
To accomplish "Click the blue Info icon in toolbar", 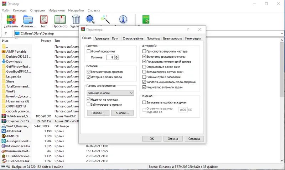I will coord(123,20).
